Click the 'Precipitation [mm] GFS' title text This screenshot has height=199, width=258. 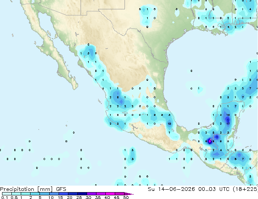tap(33, 189)
